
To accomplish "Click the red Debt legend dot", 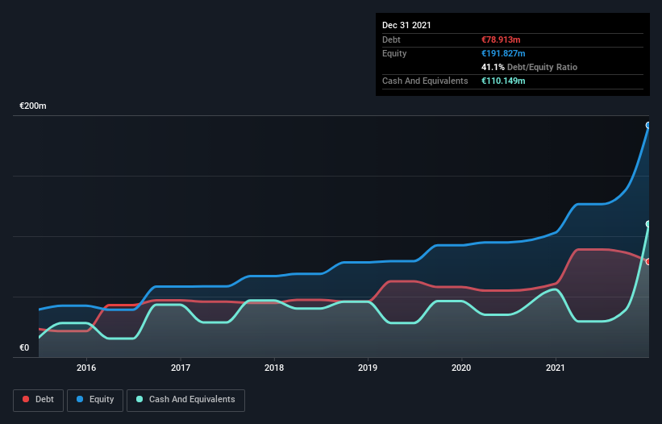I will point(26,399).
